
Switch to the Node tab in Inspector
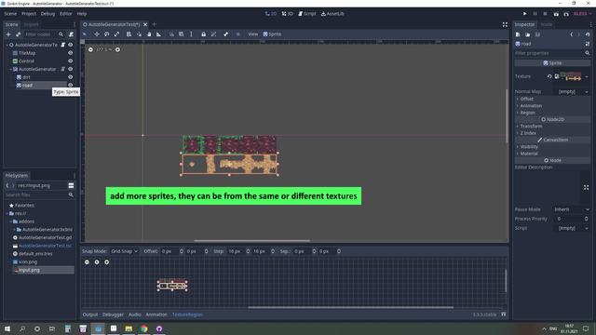[547, 24]
